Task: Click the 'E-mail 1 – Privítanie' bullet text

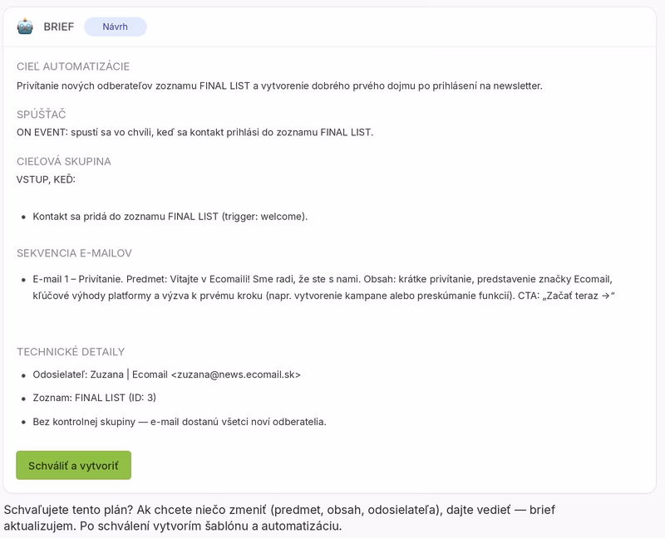Action: coord(323,287)
